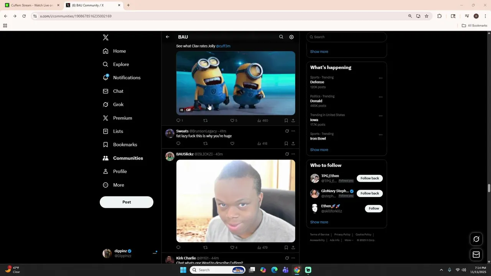Expand the More menu in the sidebar
Screen dimensions: 491x276
(x=114, y=185)
